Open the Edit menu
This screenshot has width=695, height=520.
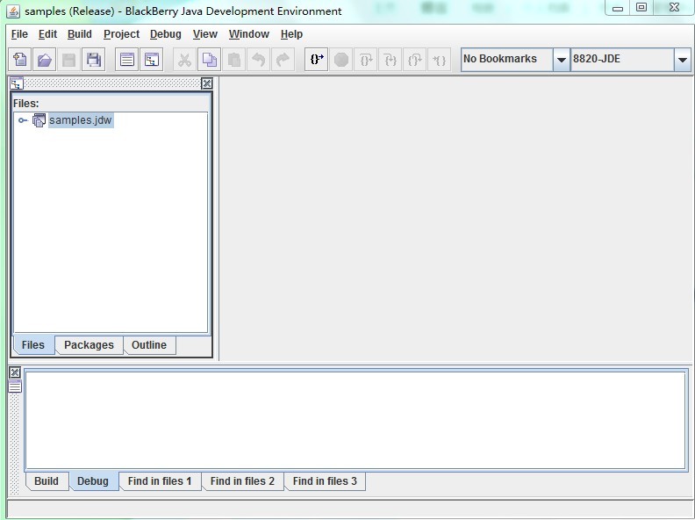coord(47,34)
